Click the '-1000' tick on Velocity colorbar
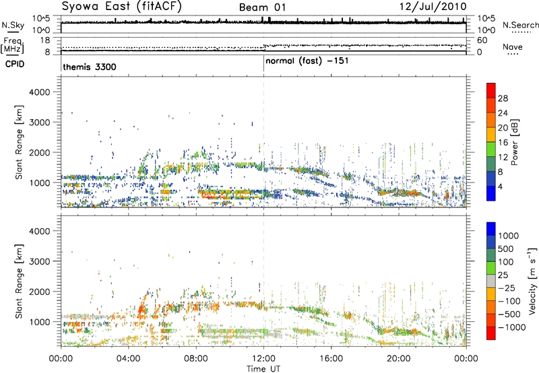This screenshot has width=539, height=373. tap(512, 327)
